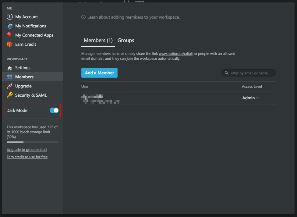Turn off the Dark Mode switch

(x=54, y=110)
